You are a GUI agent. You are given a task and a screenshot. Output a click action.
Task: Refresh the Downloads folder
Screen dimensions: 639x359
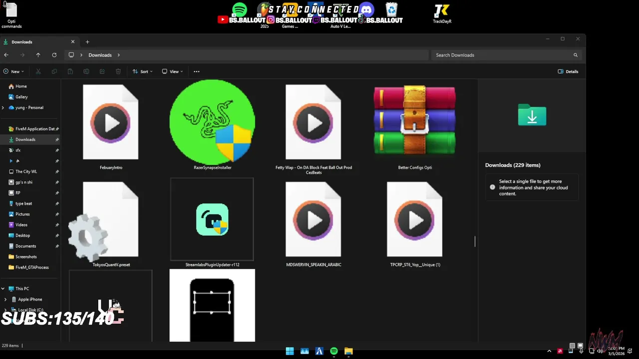(x=54, y=55)
